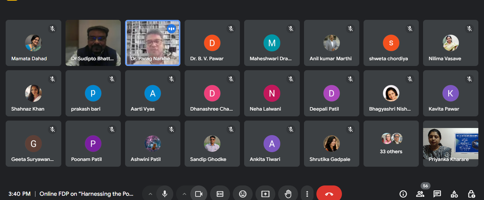The height and width of the screenshot is (200, 484).
Task: Click the muted mic icon on Dr. B. V. Pawar
Action: [x=231, y=29]
